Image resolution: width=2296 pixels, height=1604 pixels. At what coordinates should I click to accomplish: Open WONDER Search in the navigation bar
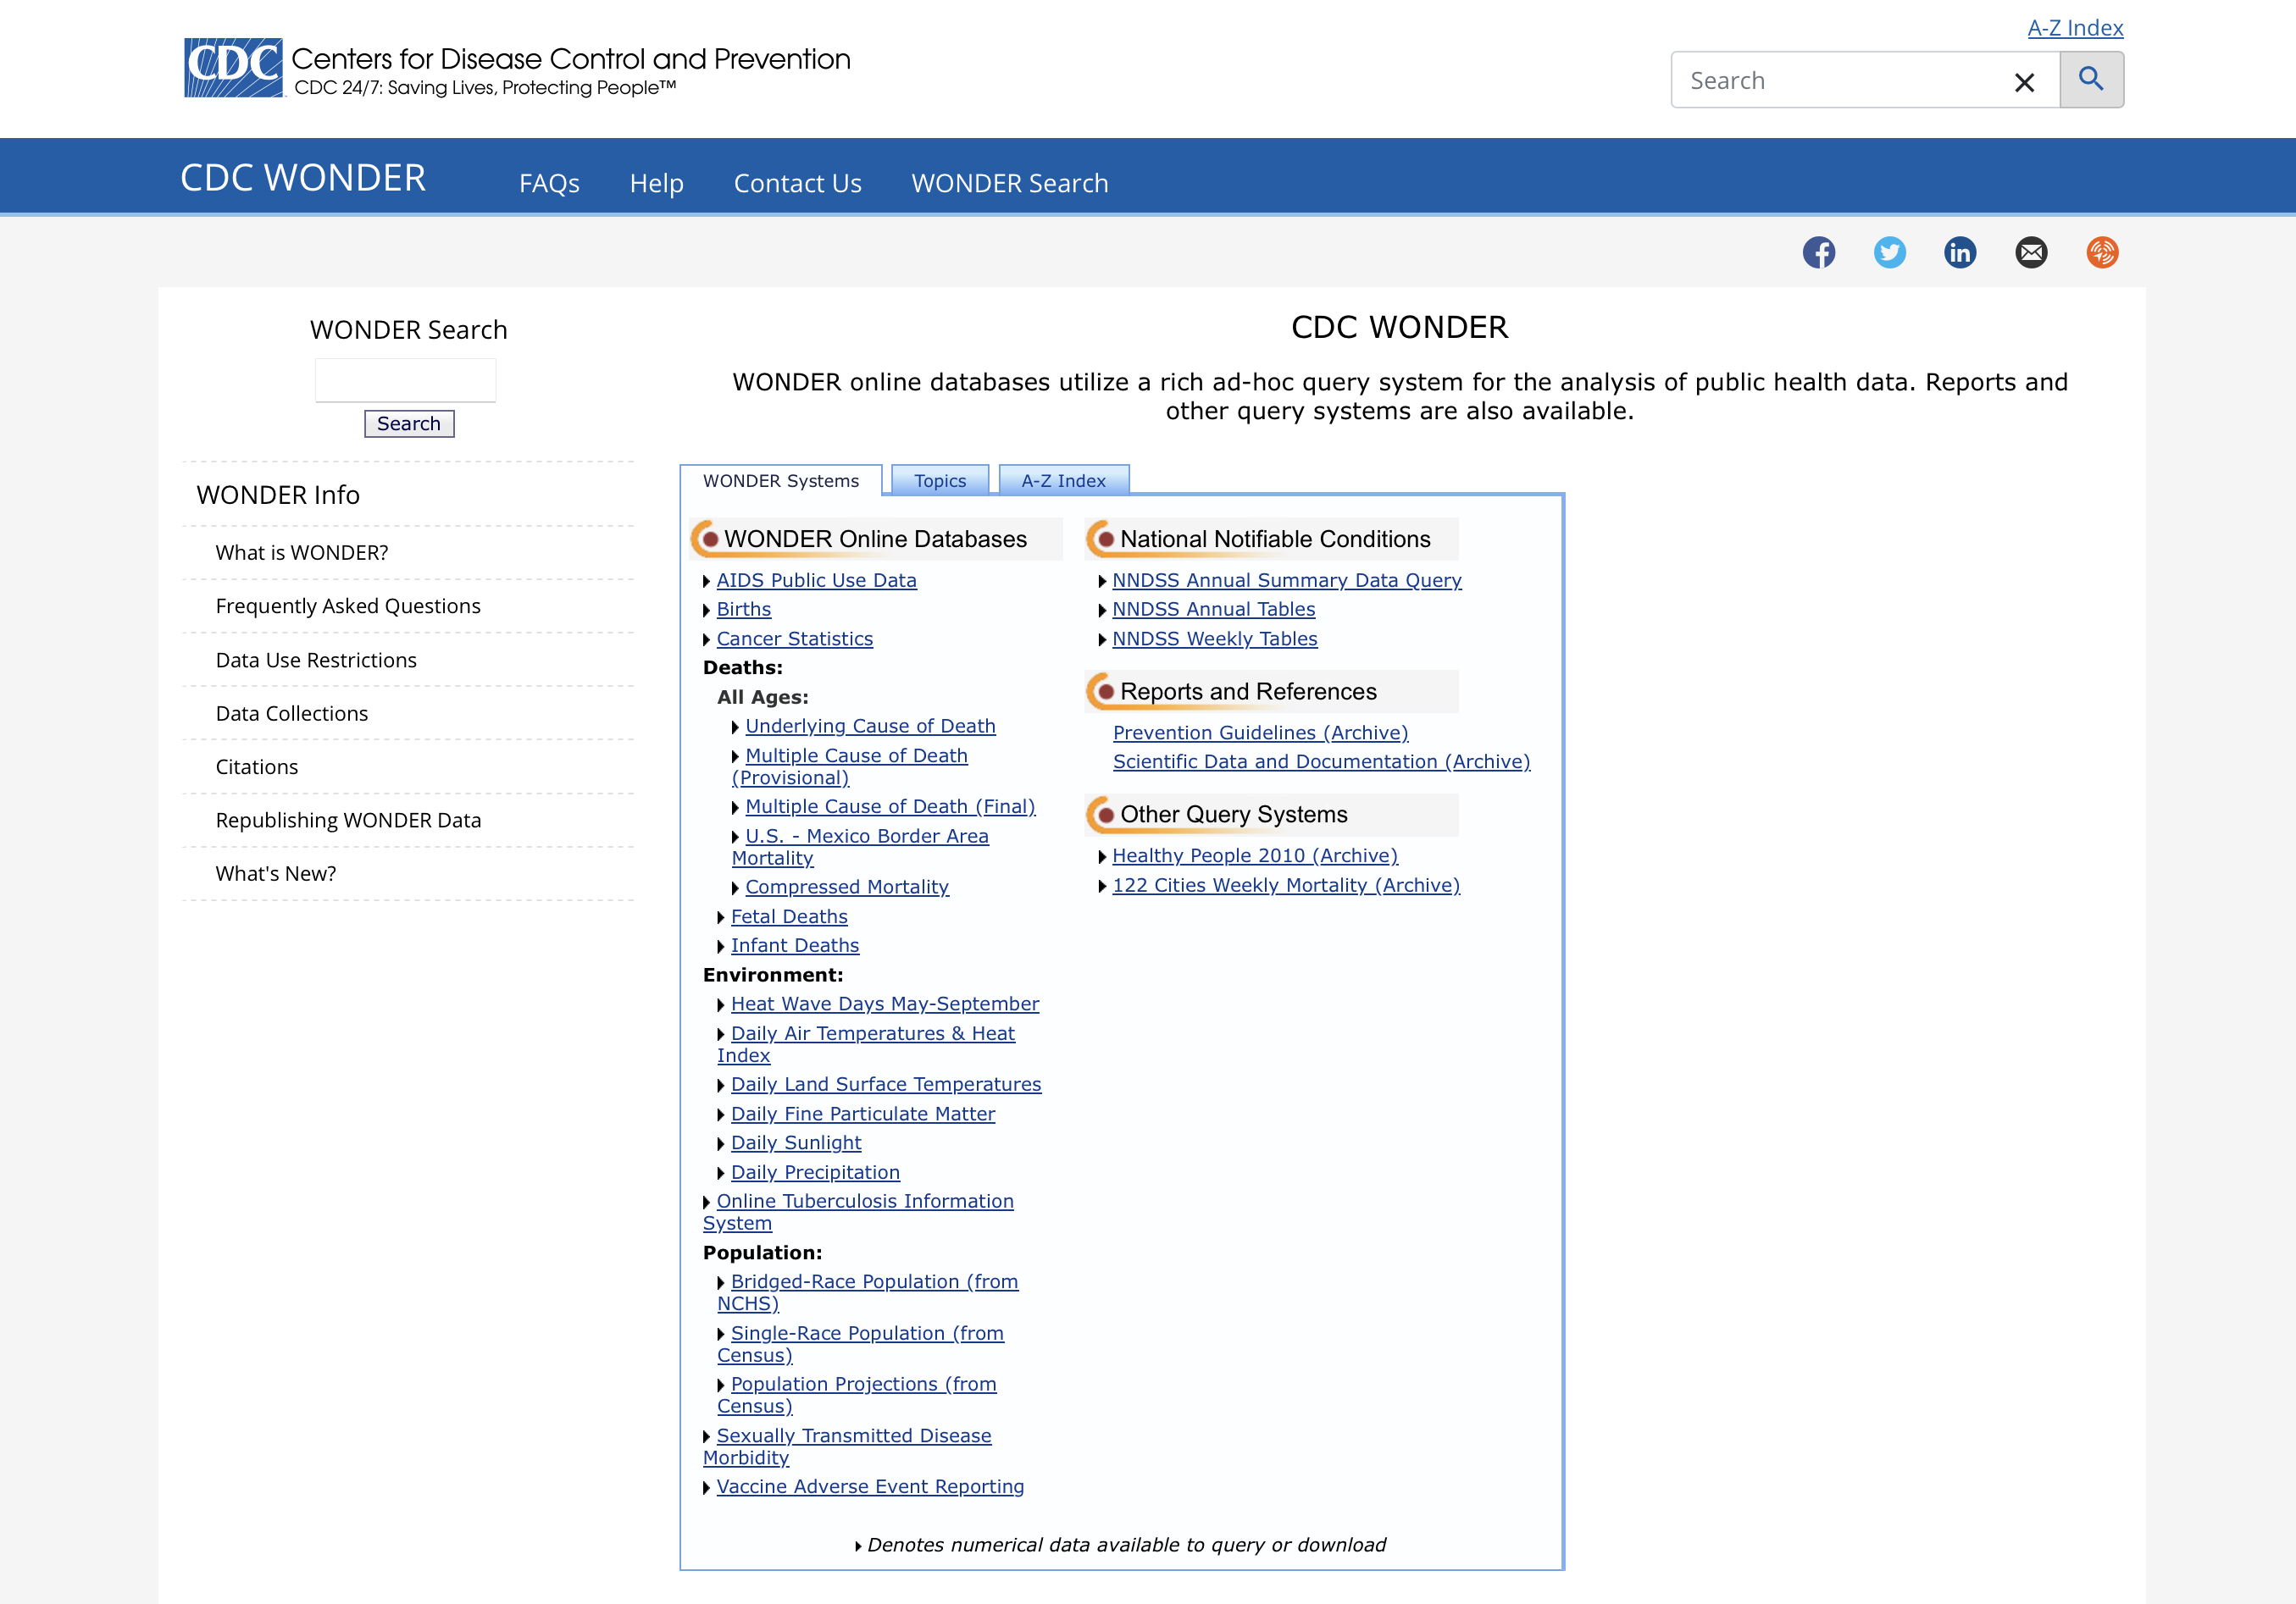1010,184
